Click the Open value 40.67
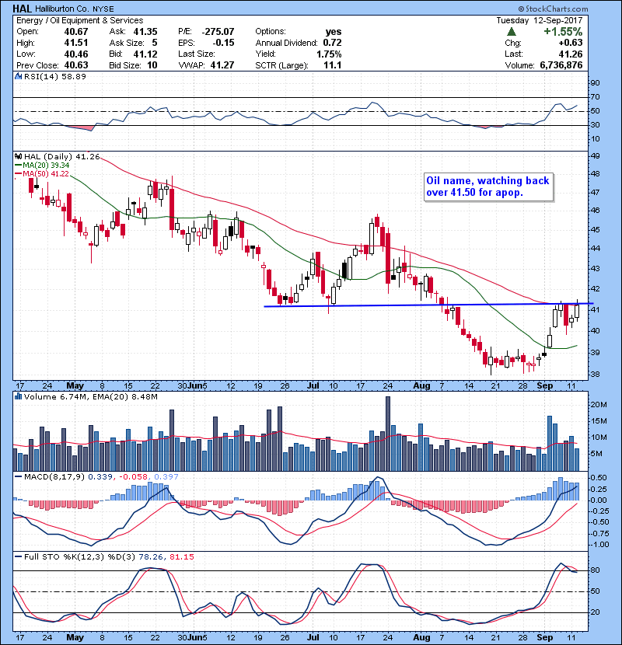The height and width of the screenshot is (645, 622). (x=76, y=32)
